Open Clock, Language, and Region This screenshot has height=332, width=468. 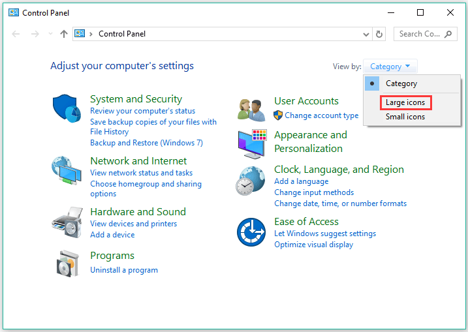click(339, 170)
